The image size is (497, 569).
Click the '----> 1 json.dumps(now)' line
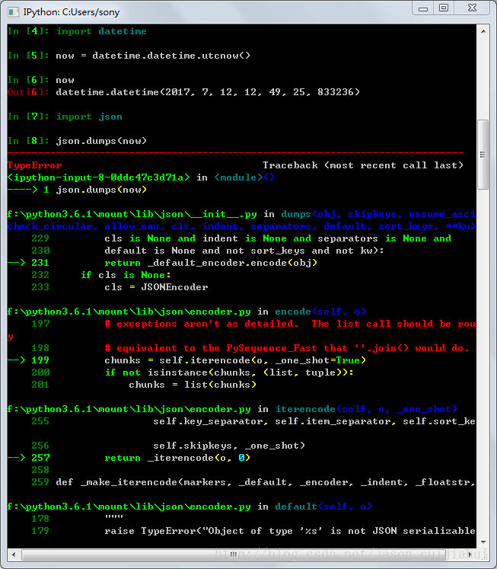tap(77, 190)
